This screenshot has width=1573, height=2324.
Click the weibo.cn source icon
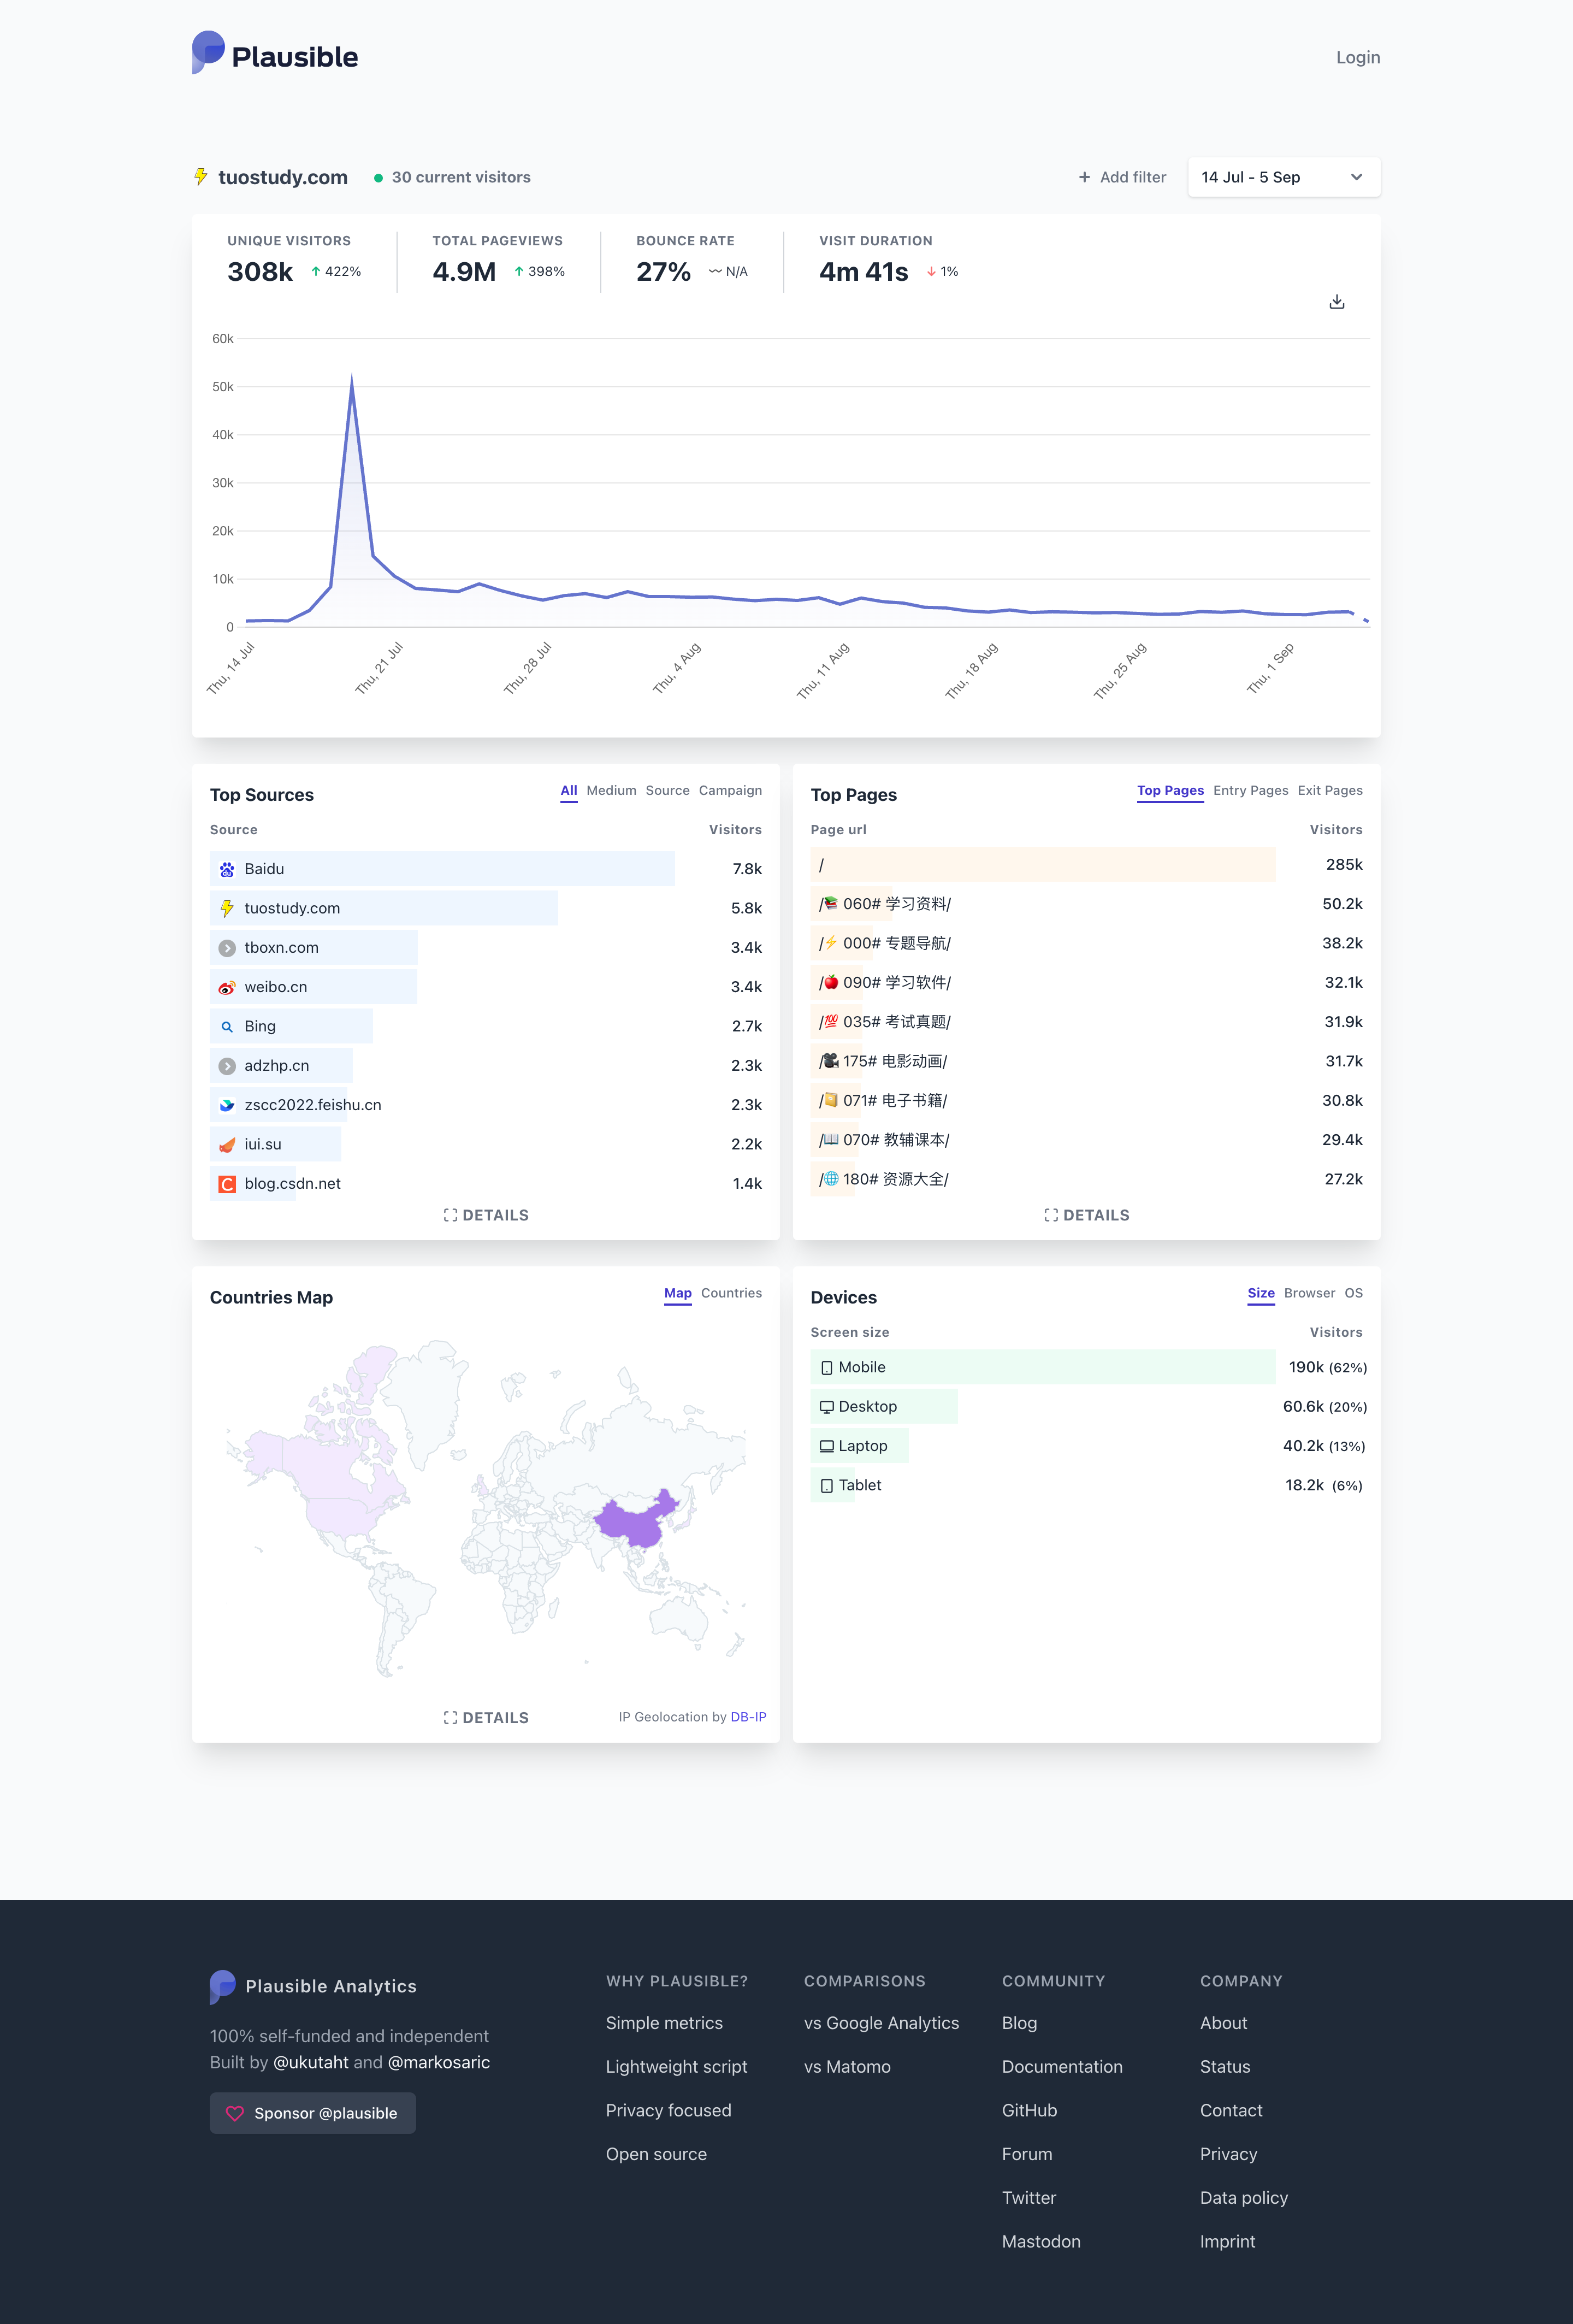pyautogui.click(x=227, y=987)
